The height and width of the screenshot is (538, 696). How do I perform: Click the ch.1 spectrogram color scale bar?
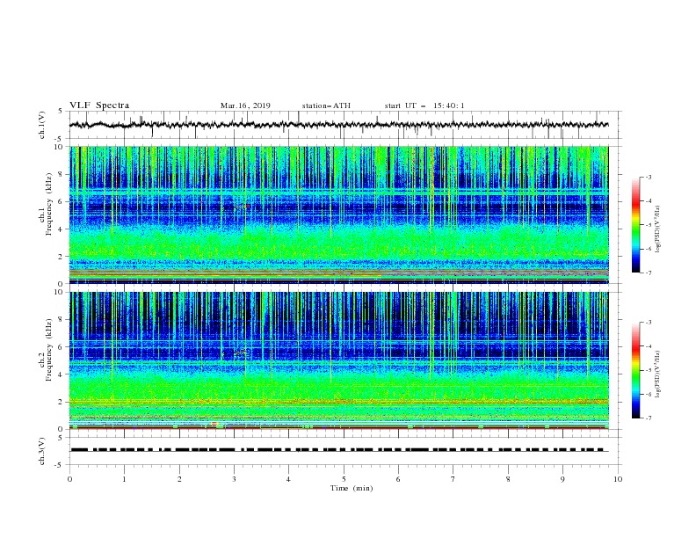(x=635, y=225)
